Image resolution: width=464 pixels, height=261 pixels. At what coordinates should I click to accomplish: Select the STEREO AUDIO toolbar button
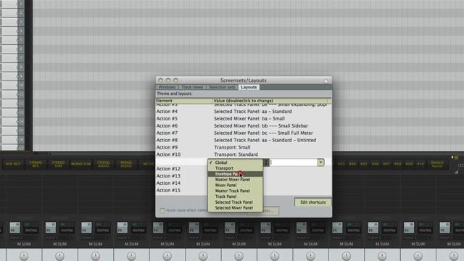[104, 164]
